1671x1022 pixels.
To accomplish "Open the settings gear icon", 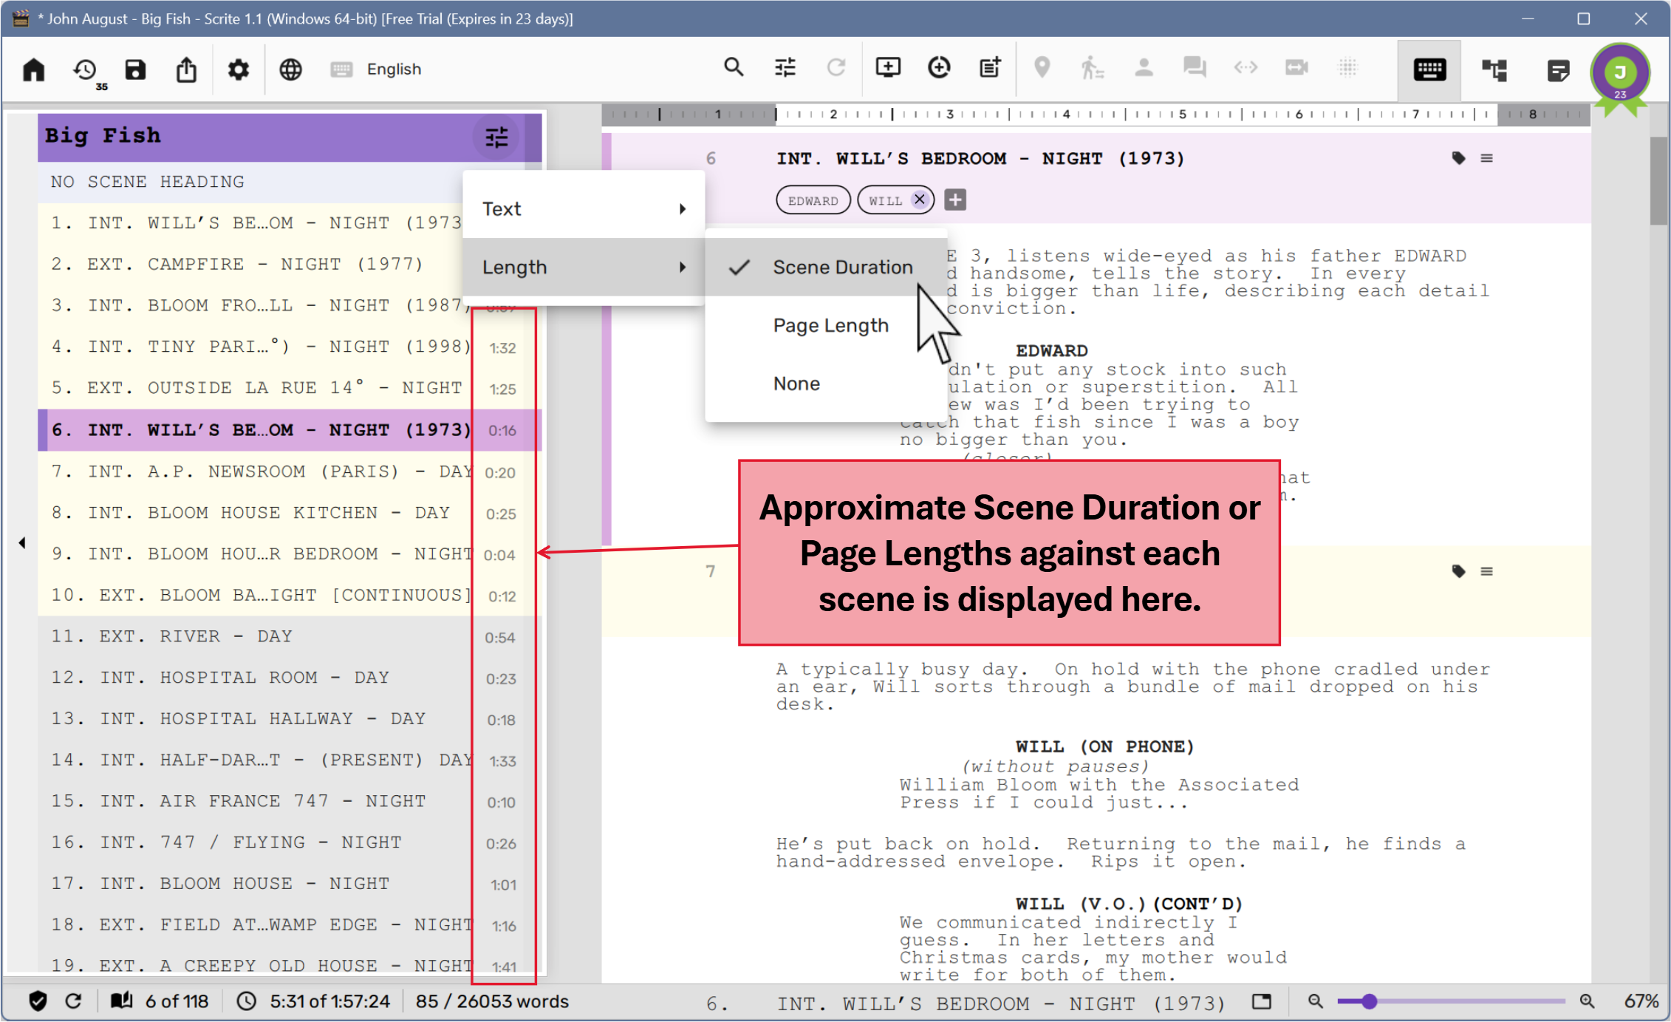I will (x=238, y=69).
